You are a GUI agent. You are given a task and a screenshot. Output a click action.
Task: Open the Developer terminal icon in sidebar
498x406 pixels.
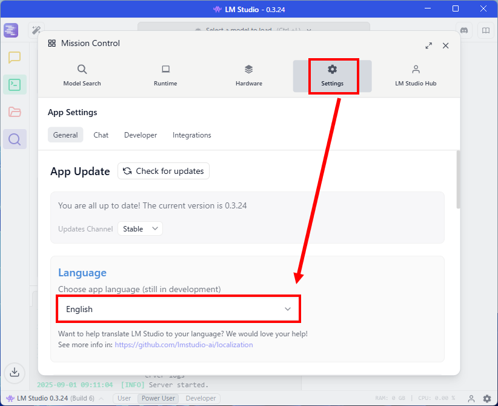pyautogui.click(x=15, y=85)
